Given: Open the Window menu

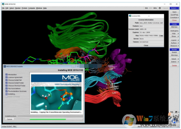Looking at the screenshot, I should tap(39, 8).
